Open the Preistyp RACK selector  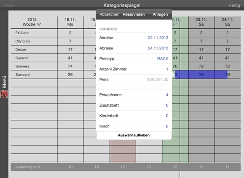(x=134, y=59)
